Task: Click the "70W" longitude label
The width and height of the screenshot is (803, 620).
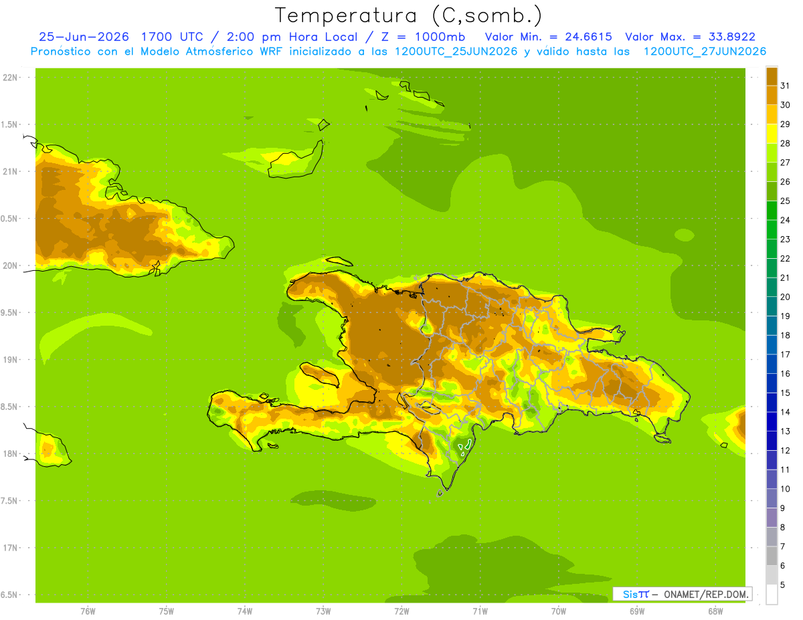Action: pos(559,611)
